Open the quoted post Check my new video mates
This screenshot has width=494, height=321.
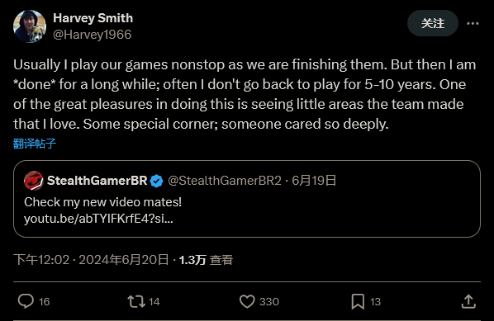pos(247,199)
